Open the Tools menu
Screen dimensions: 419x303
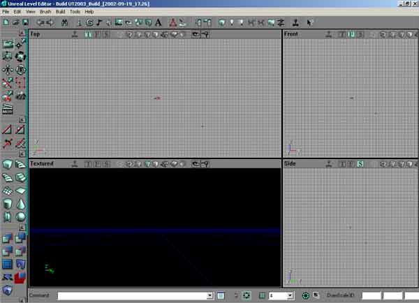coord(75,12)
